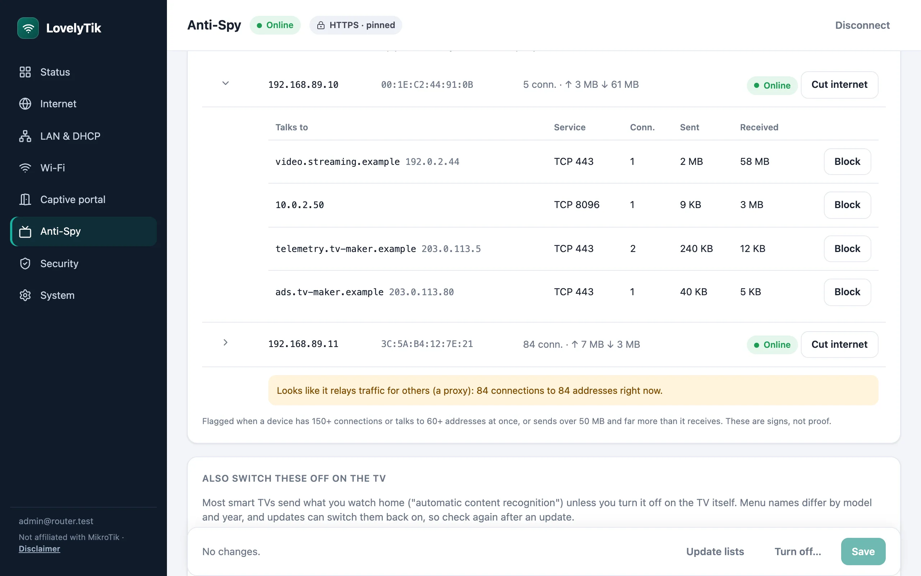Cut internet for 192.168.89.10
This screenshot has width=921, height=576.
pos(839,85)
